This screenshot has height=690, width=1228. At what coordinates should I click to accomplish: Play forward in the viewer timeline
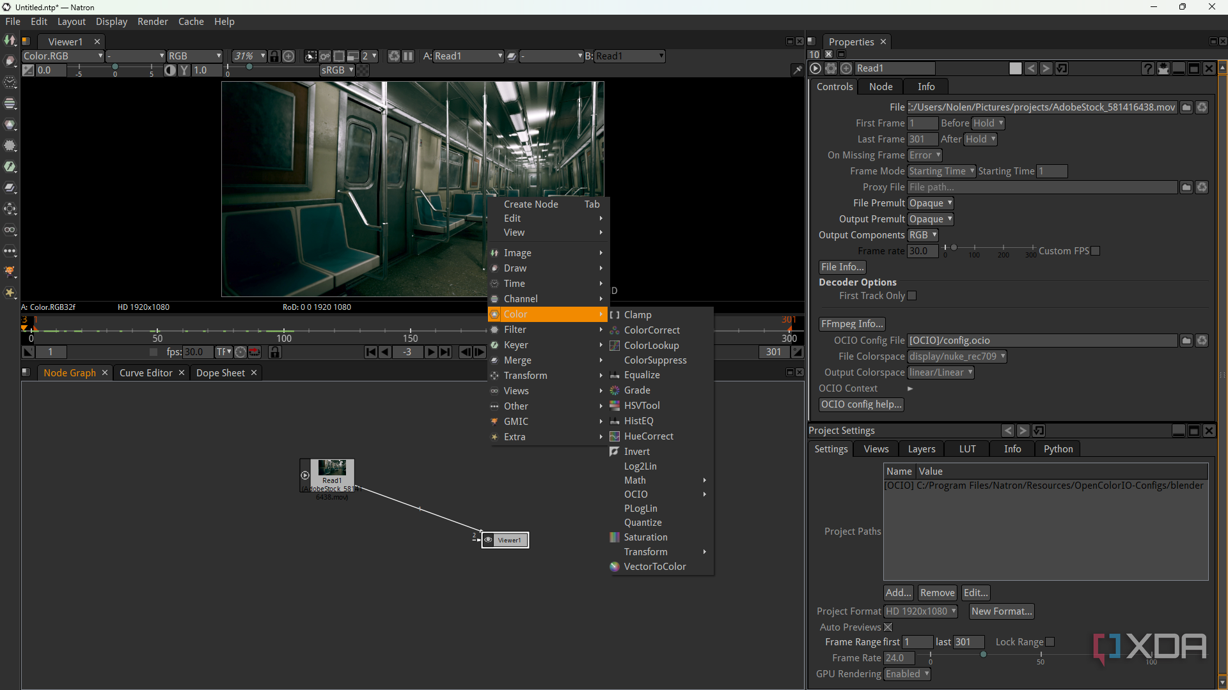431,352
